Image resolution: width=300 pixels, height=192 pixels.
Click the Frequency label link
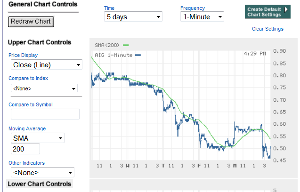(x=192, y=8)
